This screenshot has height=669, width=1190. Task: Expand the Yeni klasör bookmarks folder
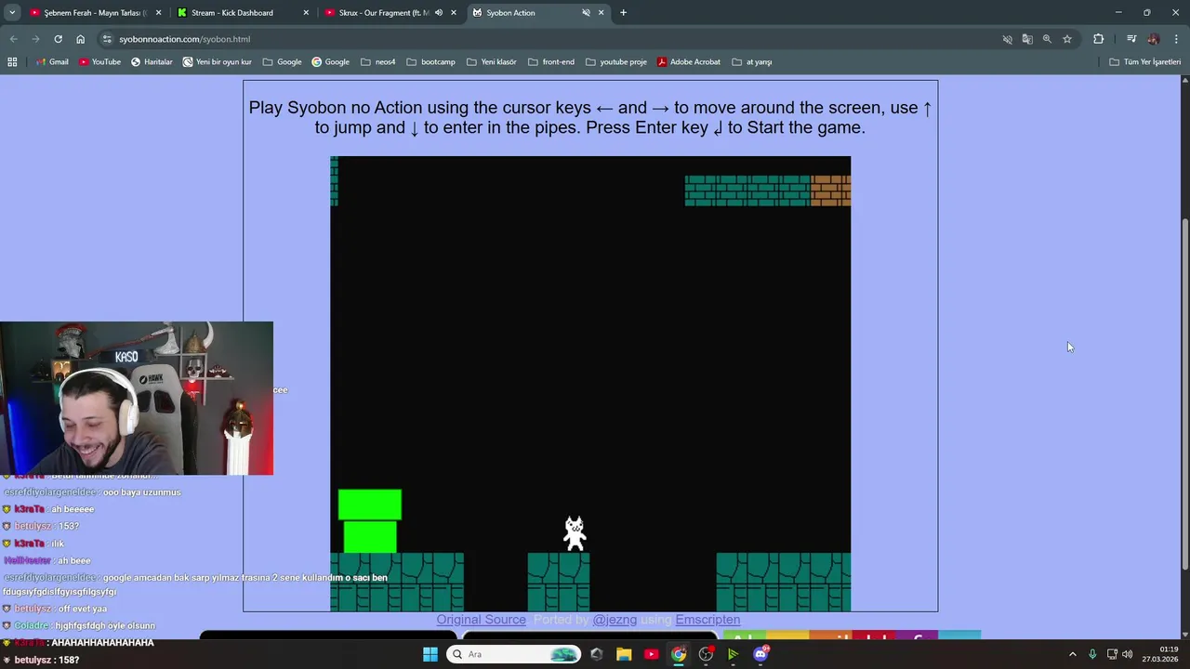(491, 62)
